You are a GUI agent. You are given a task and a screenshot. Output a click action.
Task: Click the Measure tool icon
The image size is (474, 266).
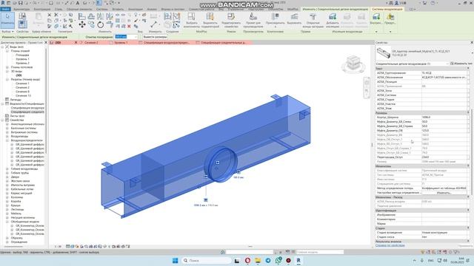(154, 24)
